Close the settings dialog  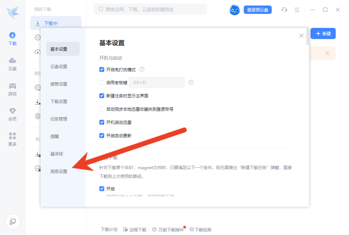click(301, 36)
